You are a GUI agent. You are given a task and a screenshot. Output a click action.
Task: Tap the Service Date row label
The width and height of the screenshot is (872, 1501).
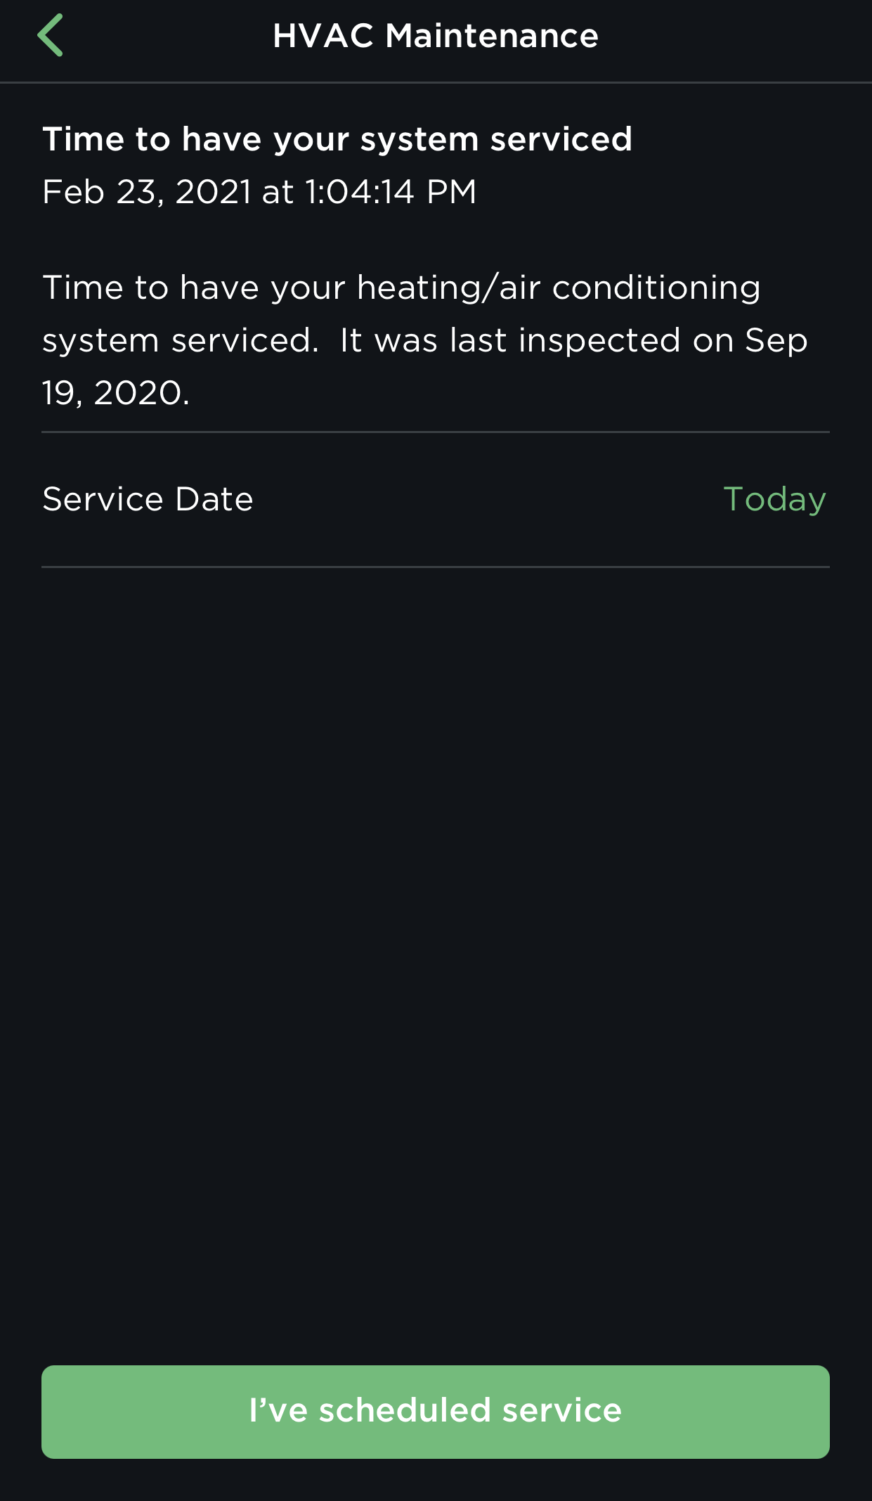coord(148,498)
